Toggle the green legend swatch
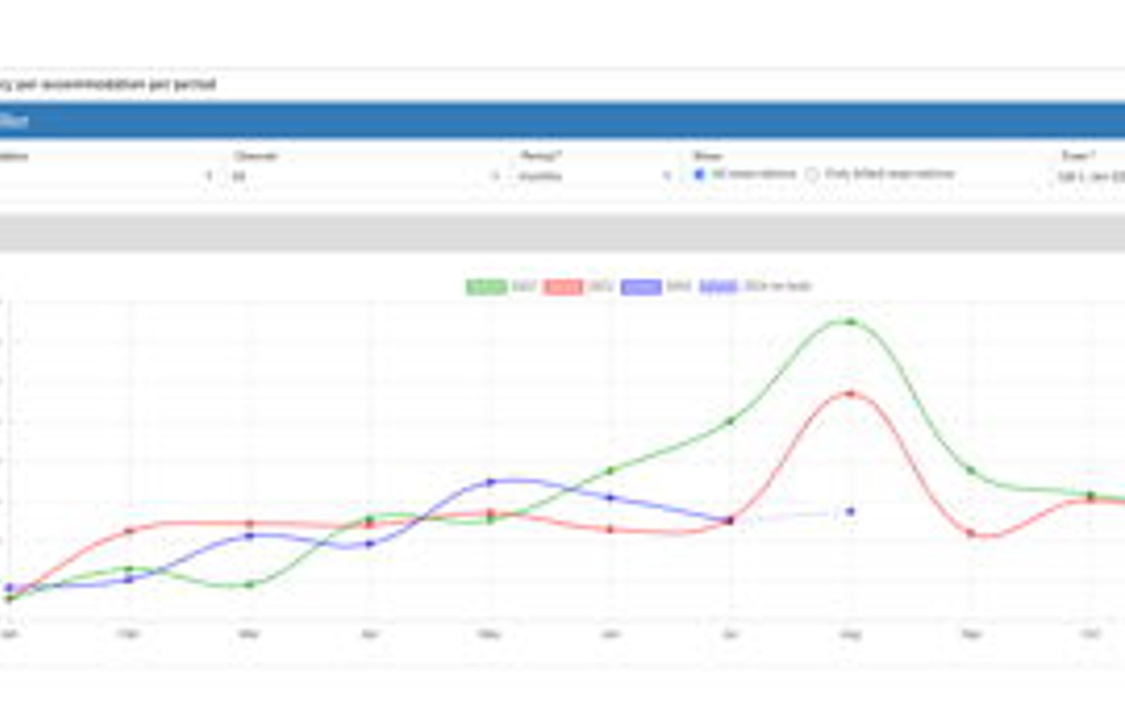 486,287
